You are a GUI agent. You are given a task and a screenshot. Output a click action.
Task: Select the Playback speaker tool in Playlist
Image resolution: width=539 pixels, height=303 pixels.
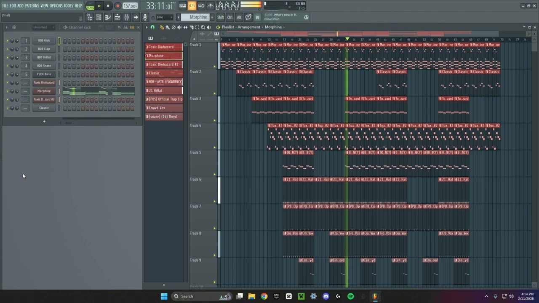point(209,27)
